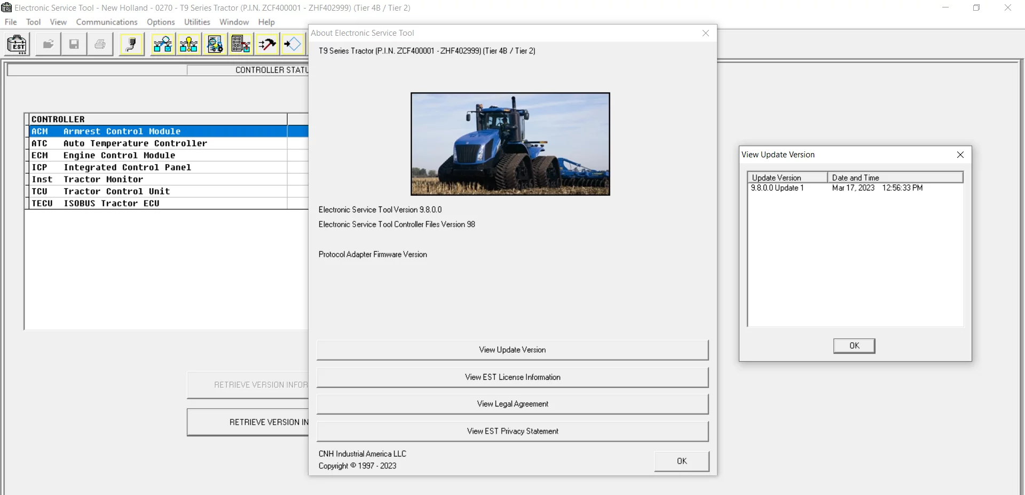Click the hammer toolbar icon
This screenshot has height=495, width=1025.
point(267,44)
